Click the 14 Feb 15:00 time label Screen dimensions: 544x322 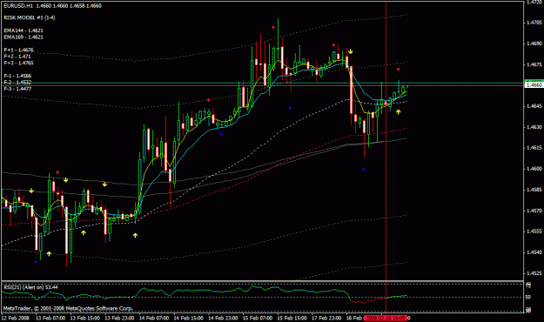[188, 319]
